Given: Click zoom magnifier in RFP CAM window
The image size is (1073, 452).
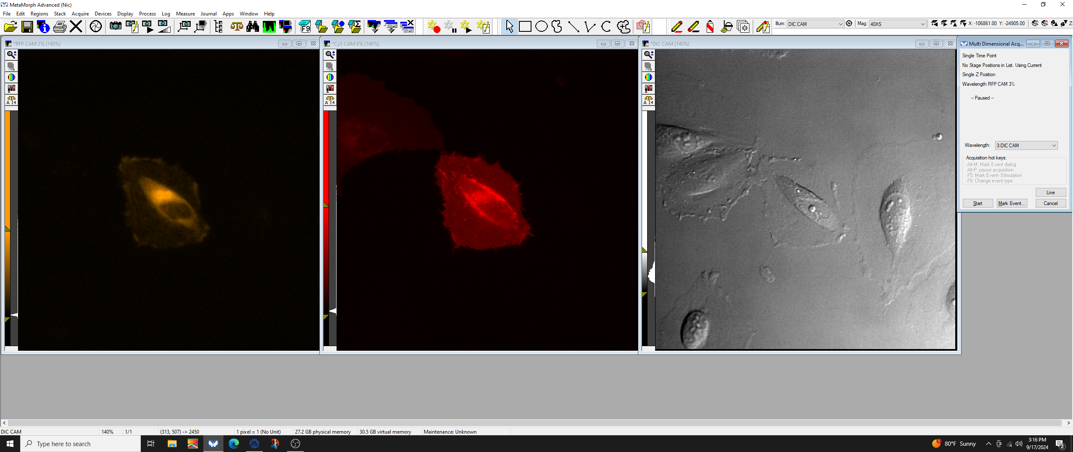Looking at the screenshot, I should (x=11, y=54).
